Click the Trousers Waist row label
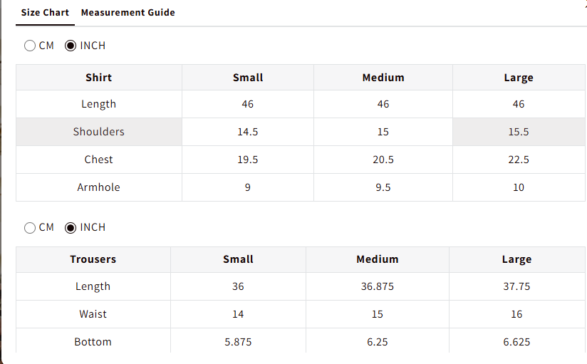The image size is (587, 364). (93, 314)
